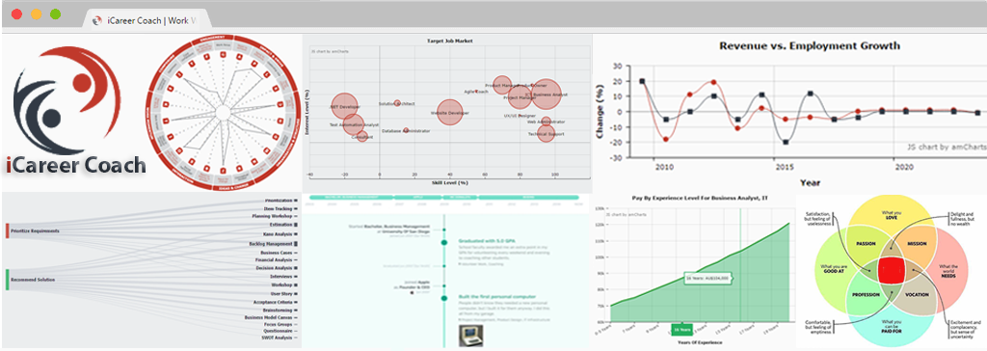Viewport: 987px width, 351px height.
Task: Click the timeline dot beside 'Built the first personal computer'
Action: point(444,297)
